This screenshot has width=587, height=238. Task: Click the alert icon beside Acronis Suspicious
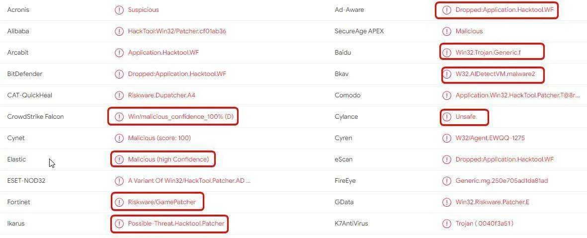[x=119, y=10]
